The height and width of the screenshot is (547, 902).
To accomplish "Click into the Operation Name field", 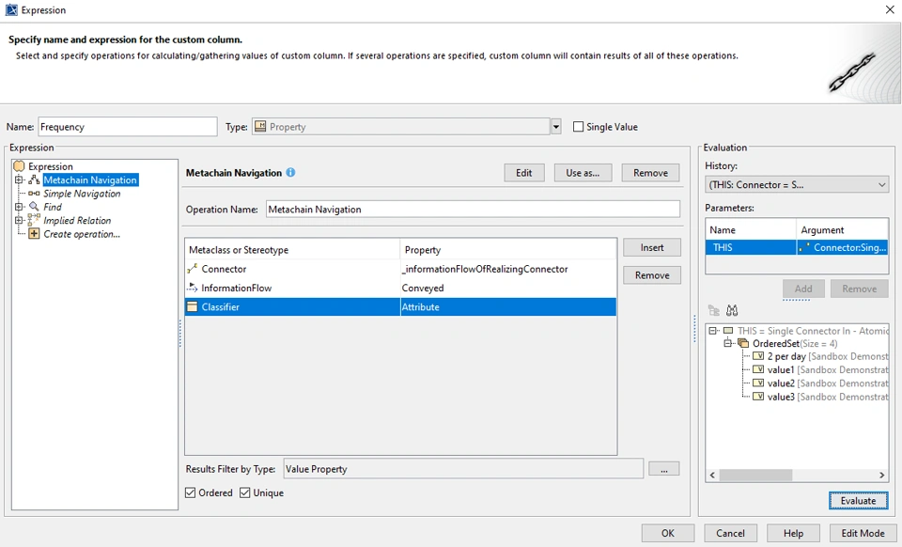I will (473, 210).
